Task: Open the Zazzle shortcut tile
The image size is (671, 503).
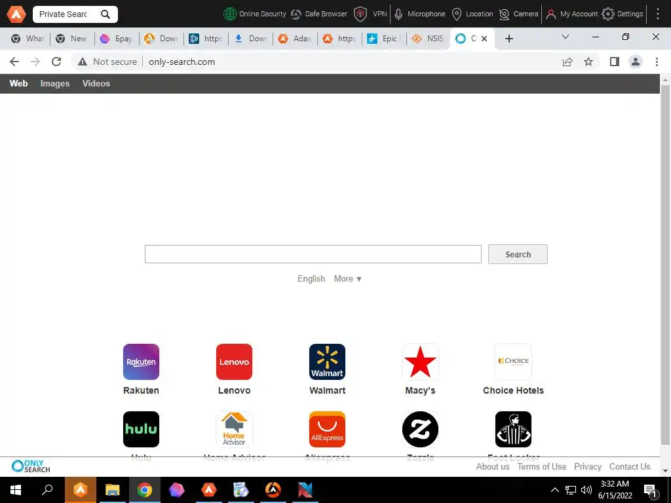Action: pyautogui.click(x=420, y=430)
